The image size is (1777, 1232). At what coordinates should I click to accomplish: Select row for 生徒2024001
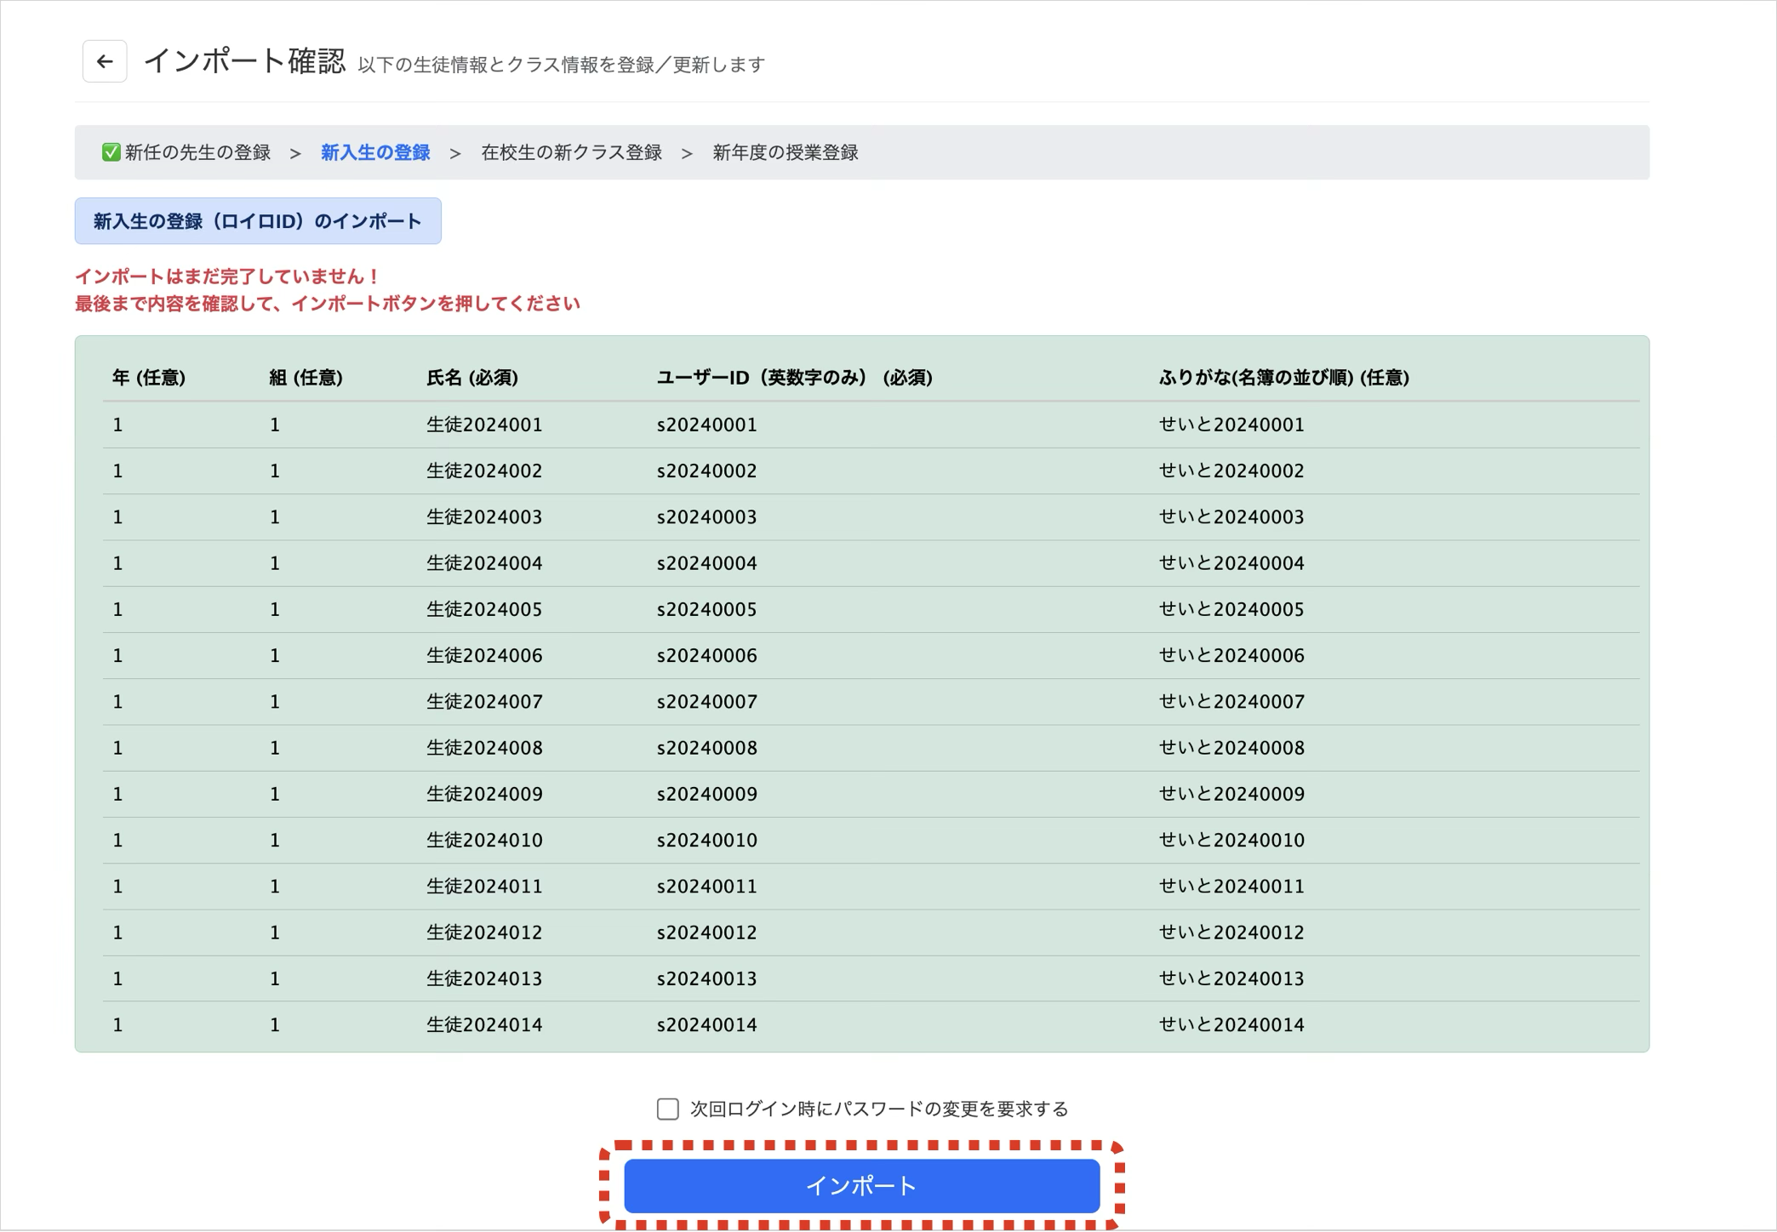484,425
